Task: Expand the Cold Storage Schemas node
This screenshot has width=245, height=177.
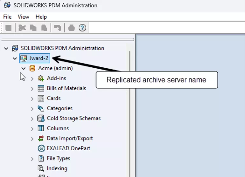Action: click(x=32, y=119)
